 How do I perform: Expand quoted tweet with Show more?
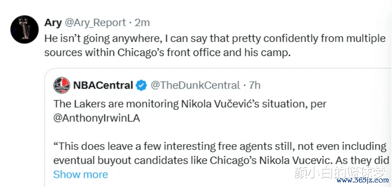pos(80,174)
